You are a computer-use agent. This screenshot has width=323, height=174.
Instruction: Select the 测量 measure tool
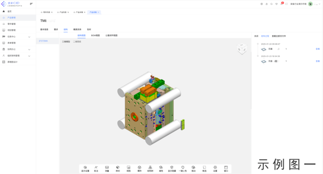tap(107, 169)
